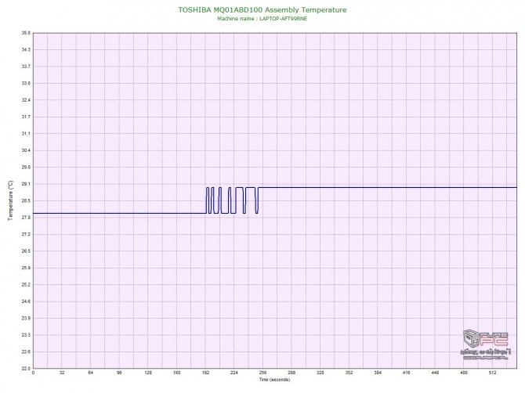Select the 32.4 temperature tick label
525x393 pixels.
26,100
